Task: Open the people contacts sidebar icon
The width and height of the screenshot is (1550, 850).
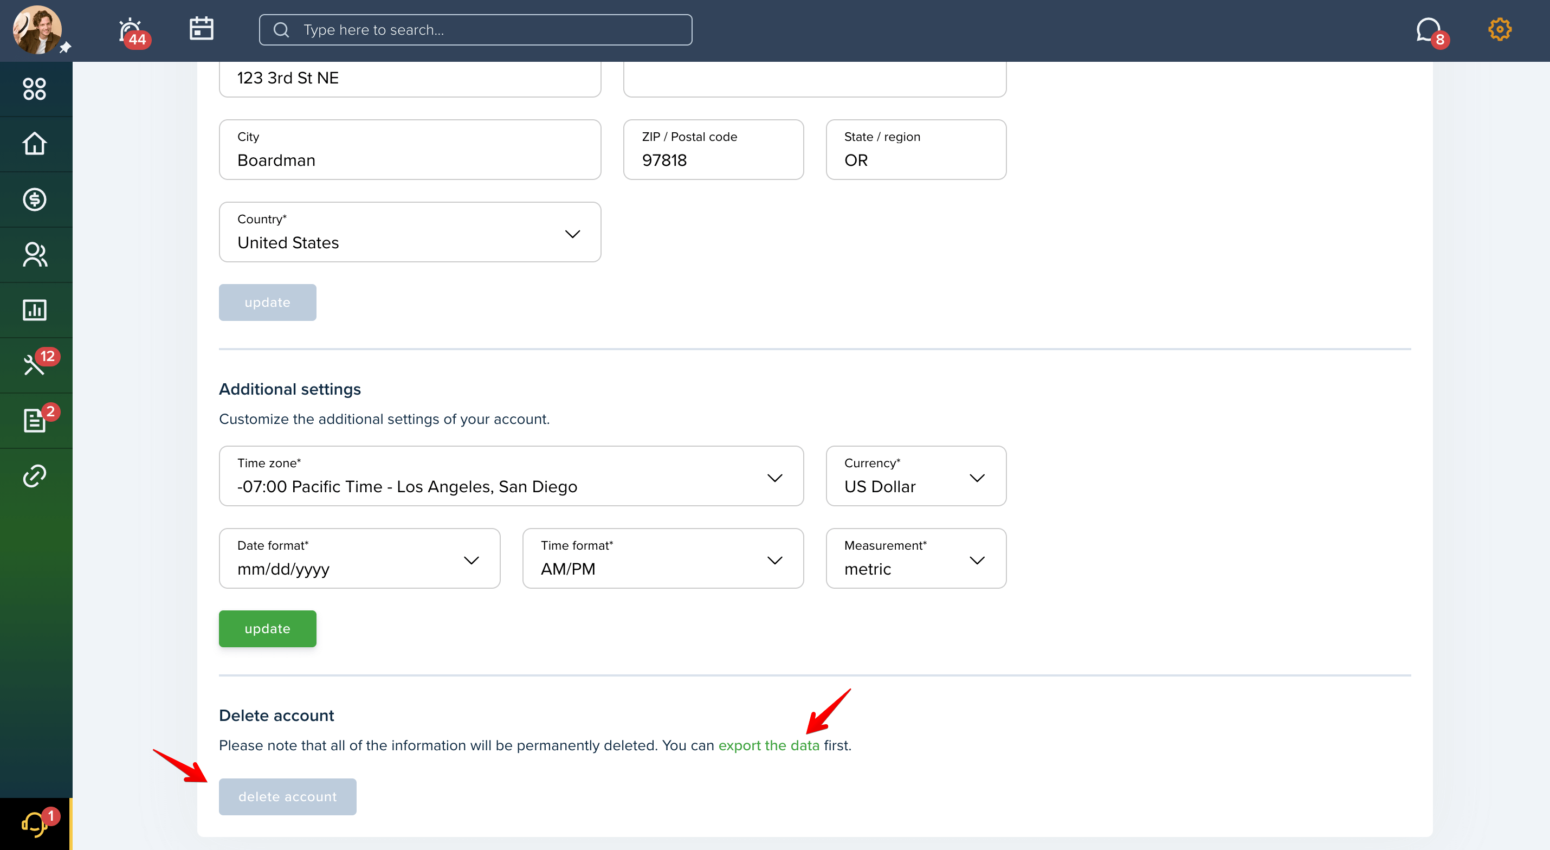Action: [x=34, y=255]
